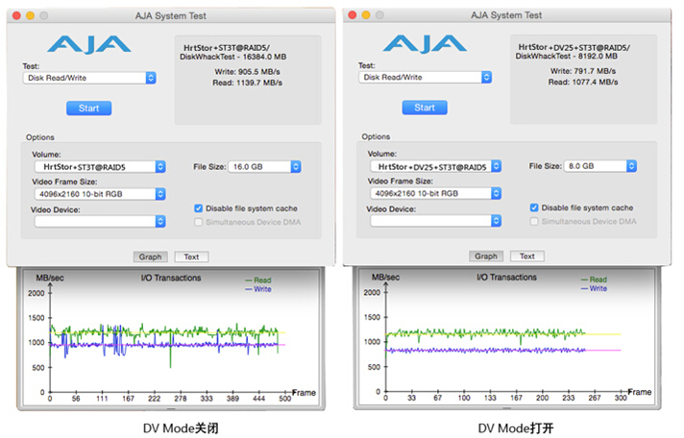Minimize the right AJA System Test window
Screen dimensions: 684x438
[x=367, y=16]
